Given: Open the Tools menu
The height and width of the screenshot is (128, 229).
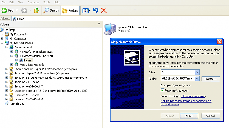Looking at the screenshot, I should (47, 2).
